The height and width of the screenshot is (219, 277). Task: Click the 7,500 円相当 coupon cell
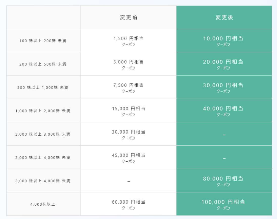[129, 87]
